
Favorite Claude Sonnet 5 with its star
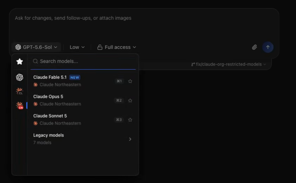pyautogui.click(x=130, y=120)
